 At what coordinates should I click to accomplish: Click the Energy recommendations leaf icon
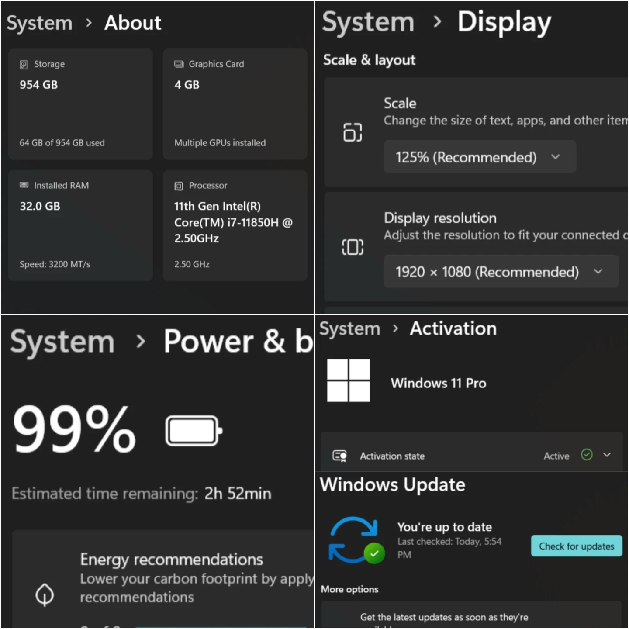(x=45, y=594)
